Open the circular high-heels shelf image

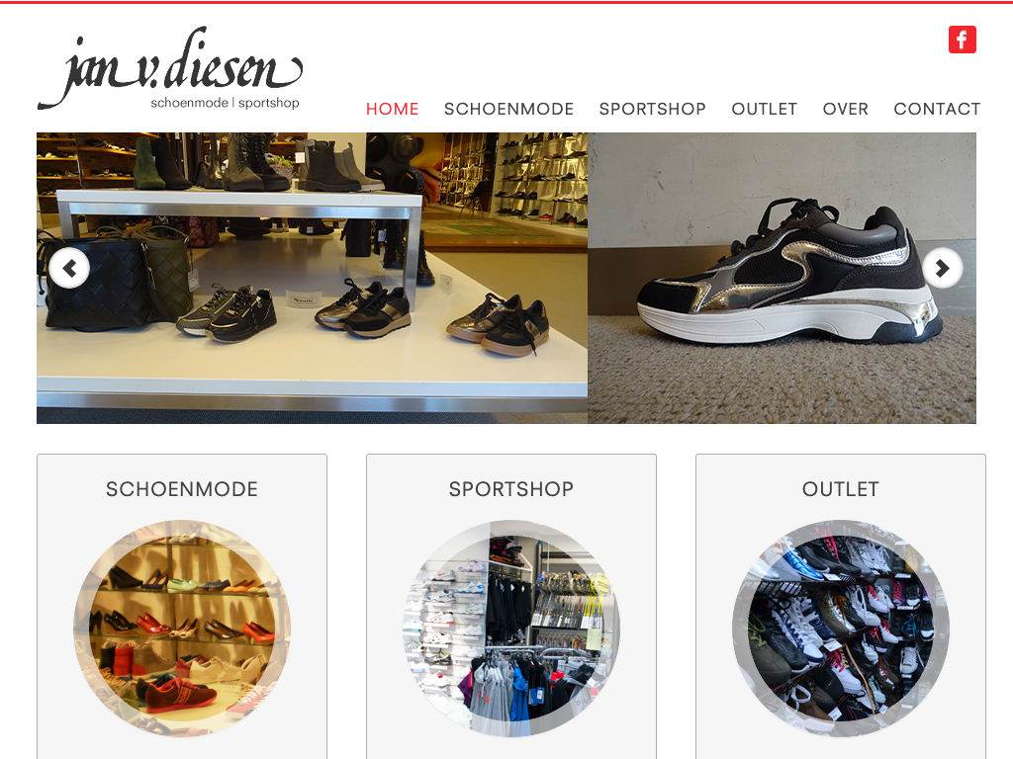pyautogui.click(x=182, y=628)
